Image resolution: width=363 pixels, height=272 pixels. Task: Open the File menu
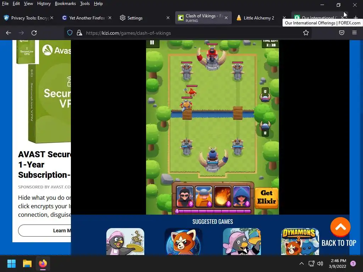5,4
